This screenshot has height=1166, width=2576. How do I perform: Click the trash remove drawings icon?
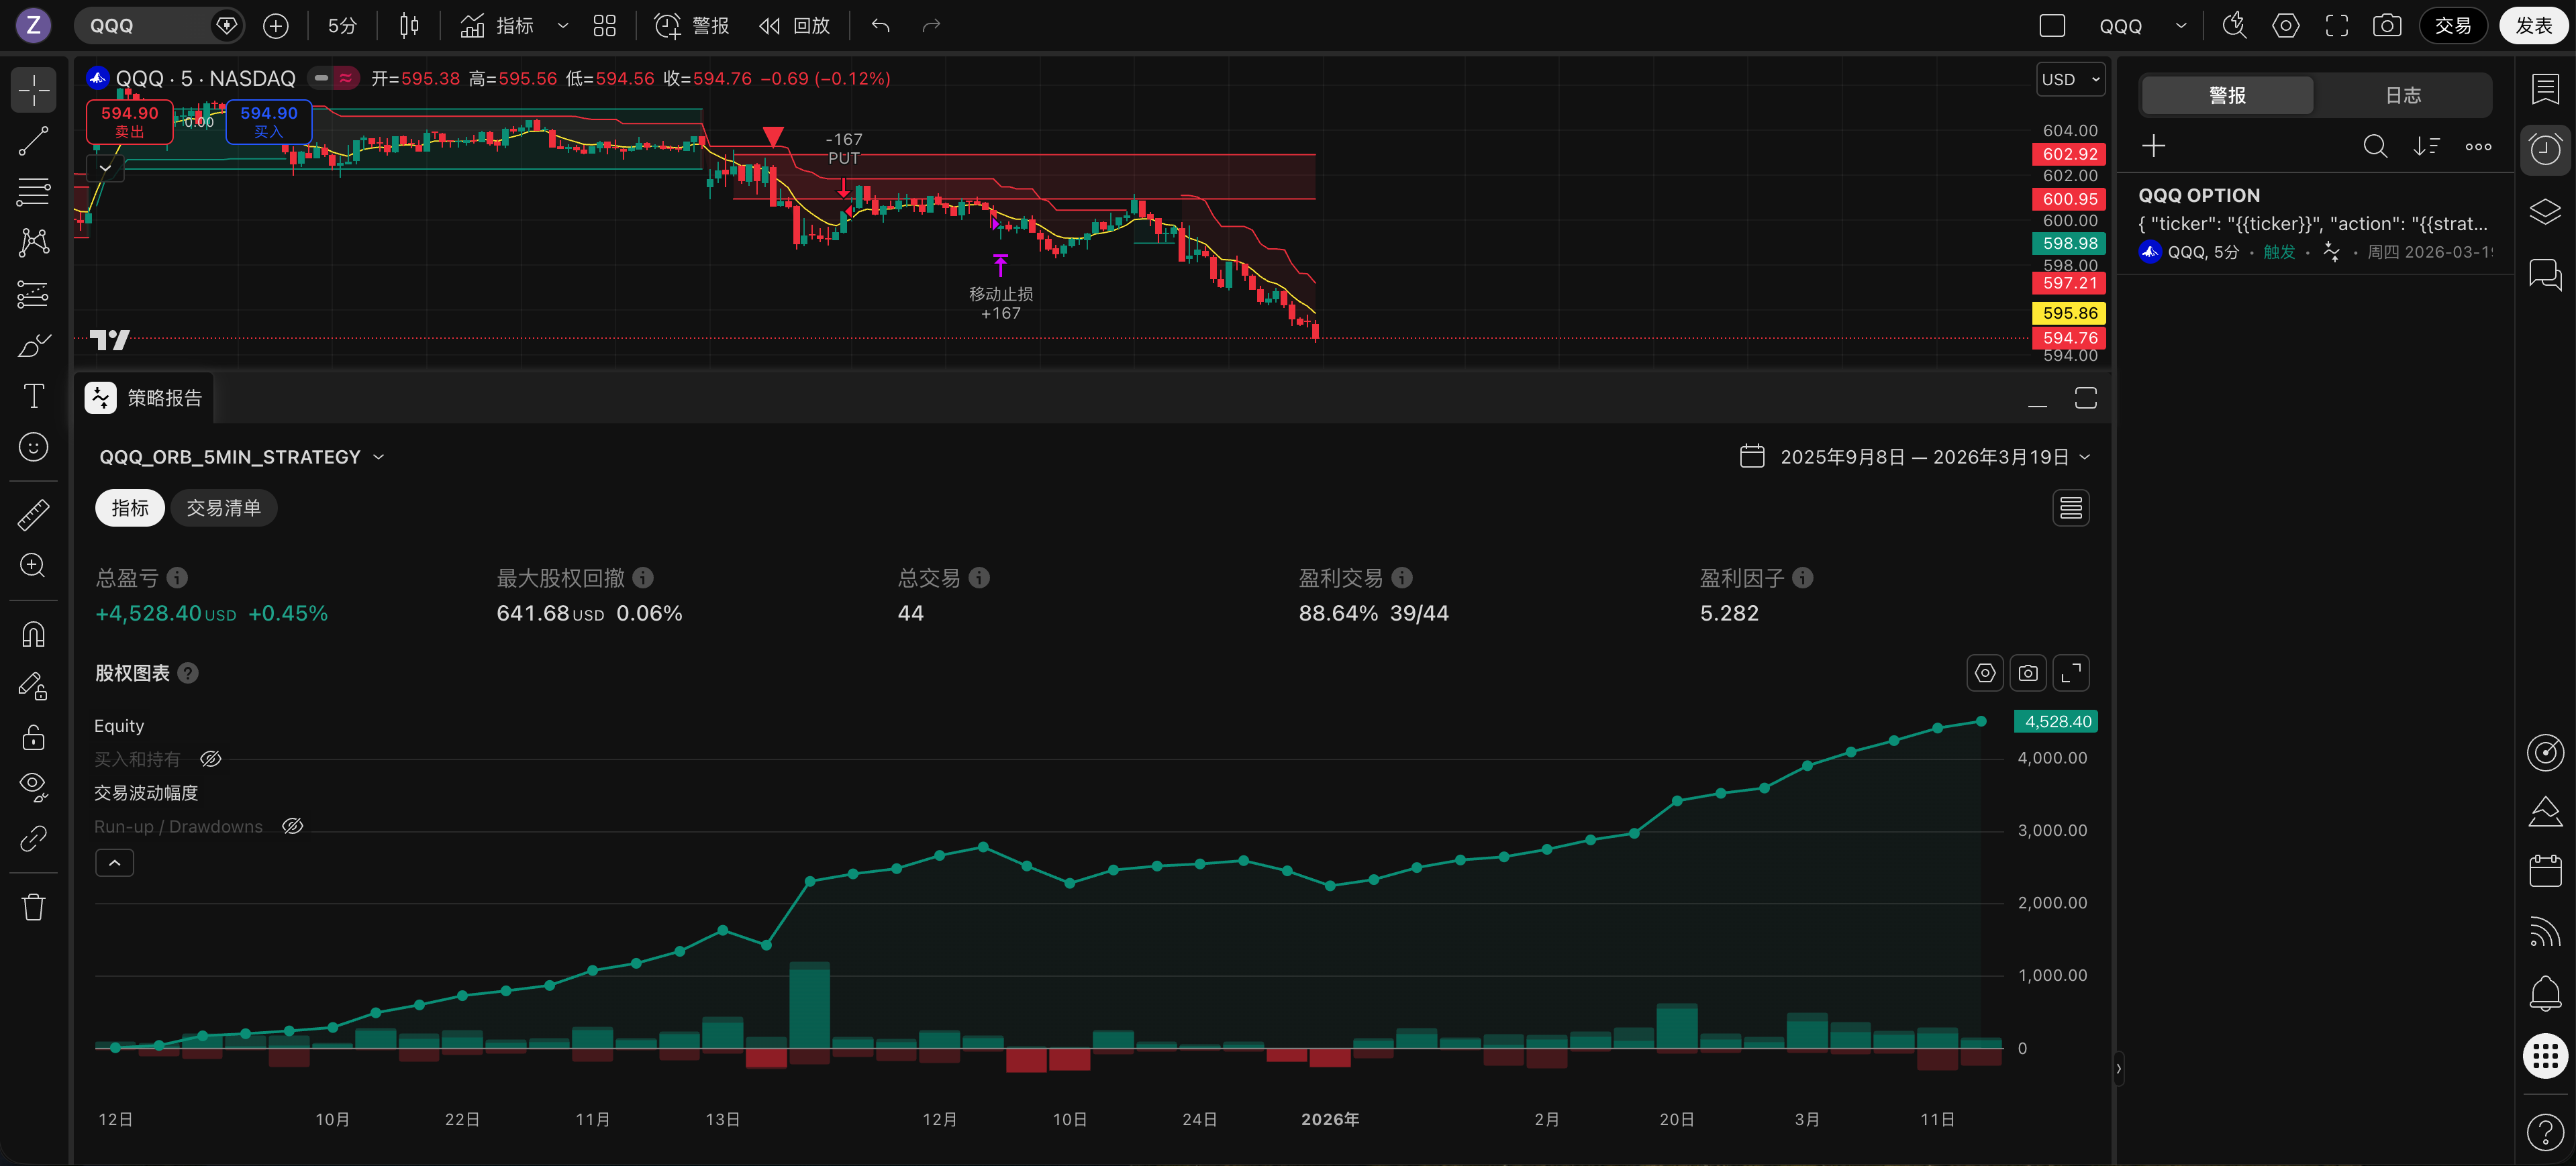[x=33, y=907]
